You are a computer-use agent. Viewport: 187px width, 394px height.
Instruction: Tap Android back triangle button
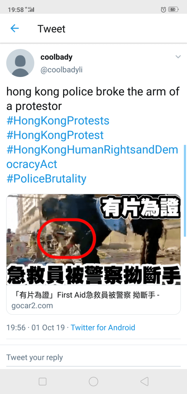click(144, 381)
